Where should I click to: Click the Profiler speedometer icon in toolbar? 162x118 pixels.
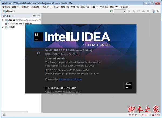pyautogui.click(x=143, y=11)
